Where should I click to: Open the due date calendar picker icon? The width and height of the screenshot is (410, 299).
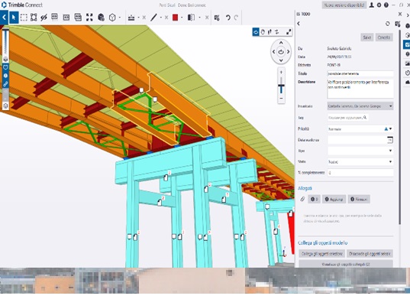click(x=390, y=140)
